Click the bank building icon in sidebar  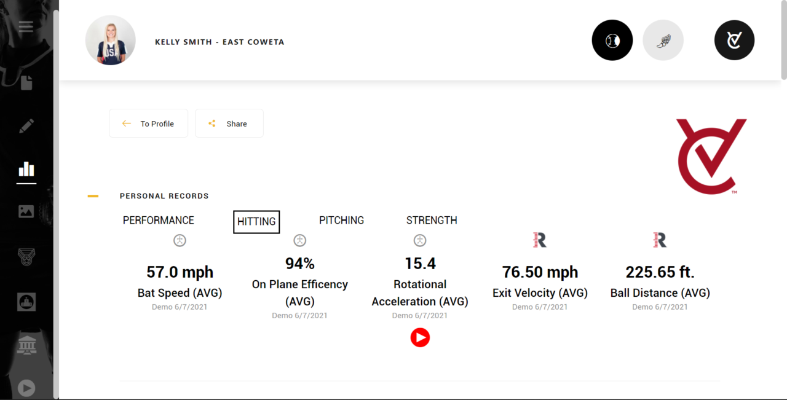pos(26,345)
